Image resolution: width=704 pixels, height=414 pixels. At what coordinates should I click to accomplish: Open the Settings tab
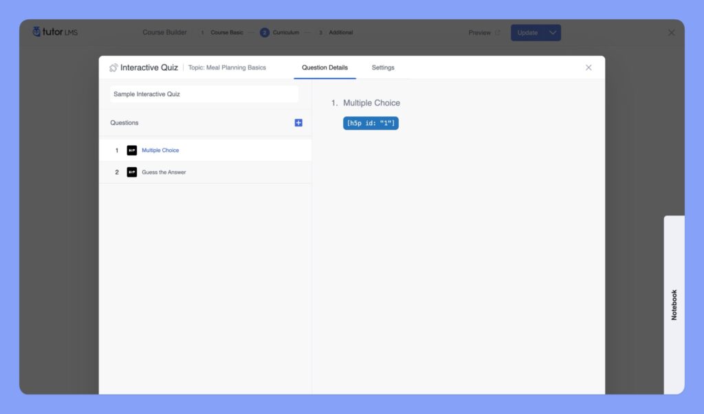click(x=383, y=67)
